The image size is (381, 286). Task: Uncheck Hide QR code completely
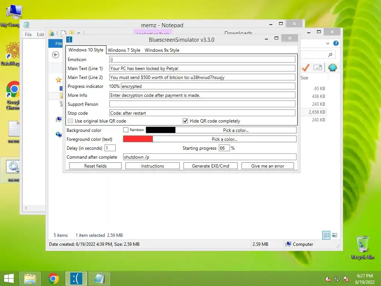pyautogui.click(x=185, y=121)
